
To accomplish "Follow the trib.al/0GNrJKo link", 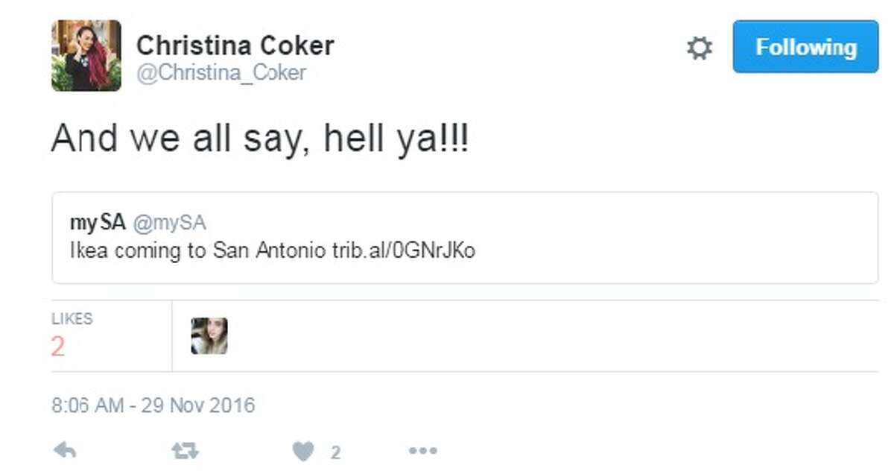I will (x=403, y=251).
